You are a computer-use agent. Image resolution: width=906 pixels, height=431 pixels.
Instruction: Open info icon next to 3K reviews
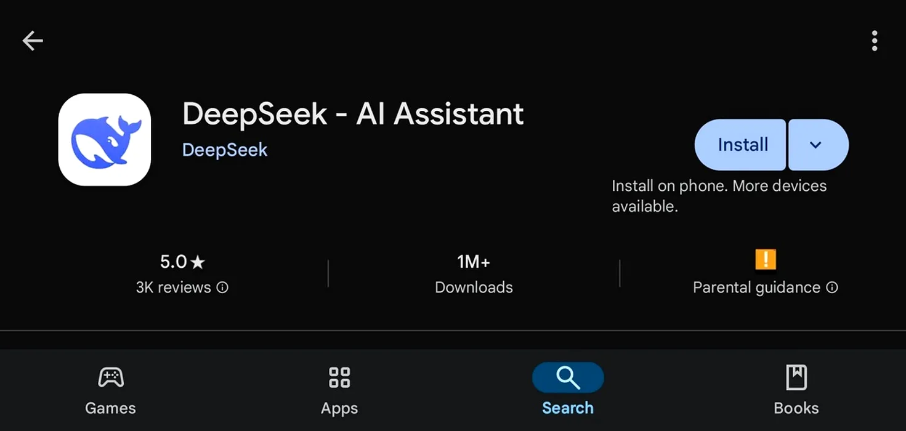point(222,288)
